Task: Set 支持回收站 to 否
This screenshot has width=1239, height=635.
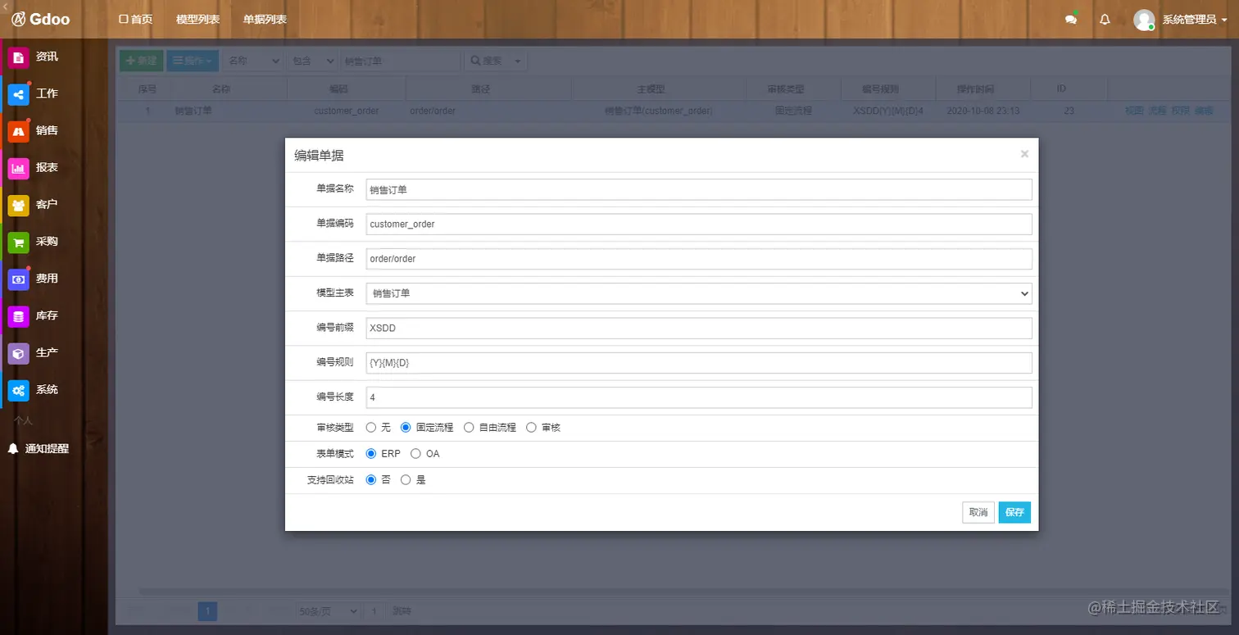Action: [x=371, y=480]
